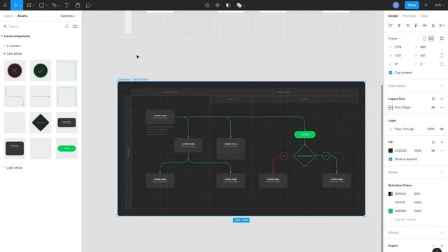448x252 pixels.
Task: Click the resize to fit icon
Action: [x=442, y=38]
